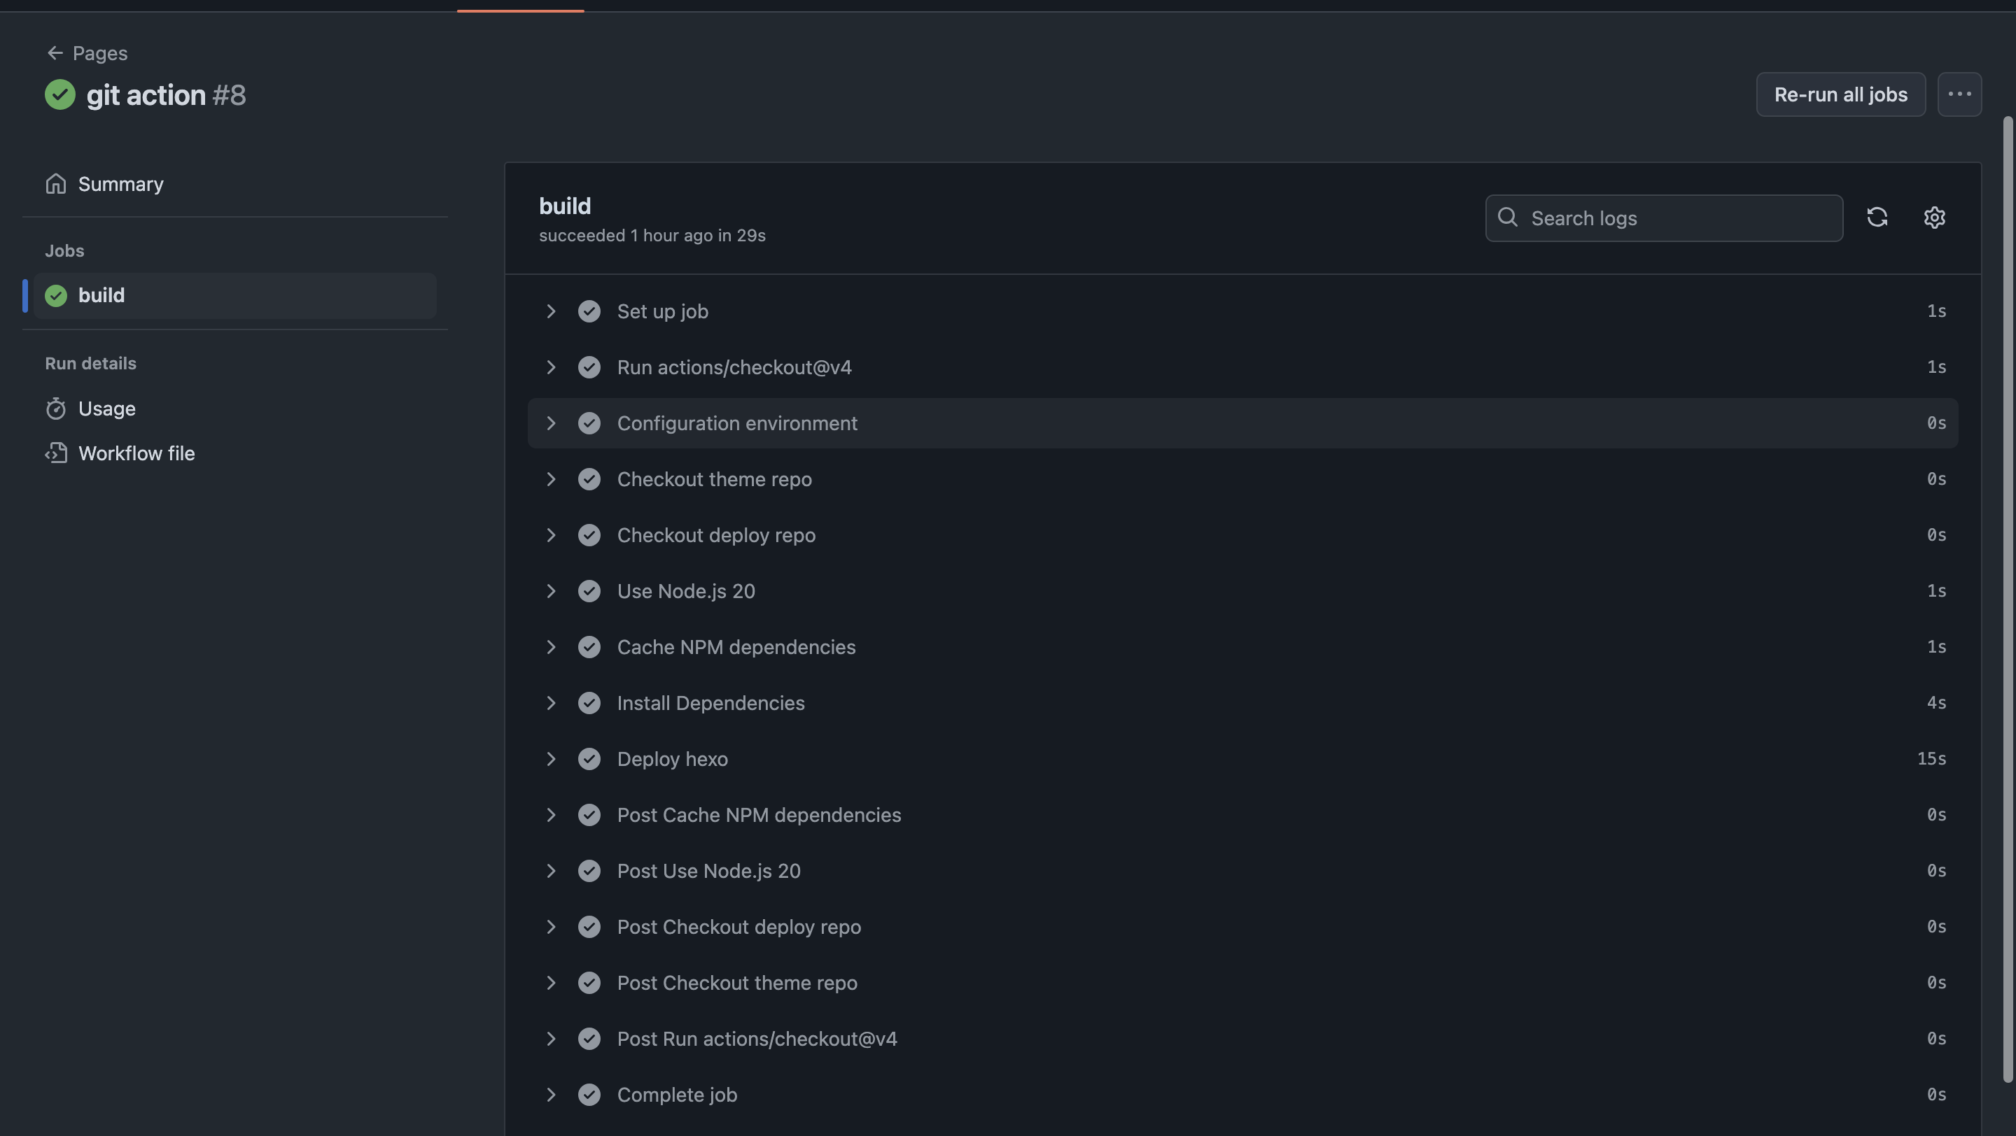This screenshot has height=1136, width=2016.
Task: Click the refresh logs icon
Action: (x=1877, y=218)
